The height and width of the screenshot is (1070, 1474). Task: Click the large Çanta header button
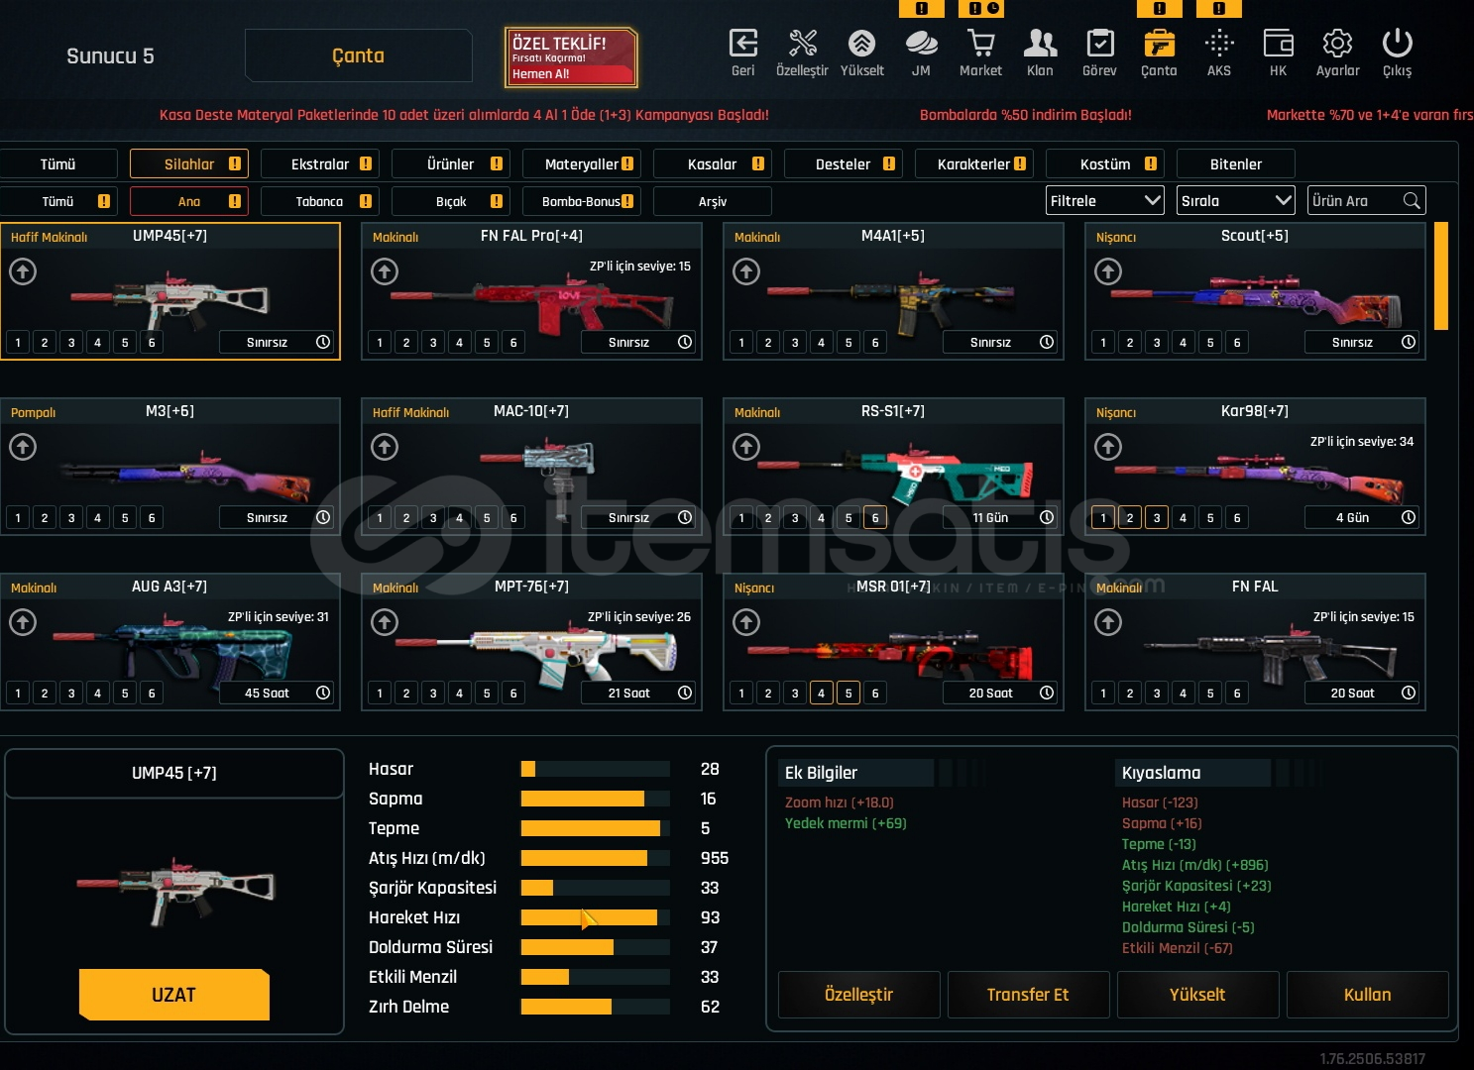[359, 55]
